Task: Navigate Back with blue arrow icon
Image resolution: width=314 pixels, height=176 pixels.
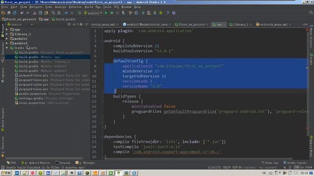Action: (66, 13)
